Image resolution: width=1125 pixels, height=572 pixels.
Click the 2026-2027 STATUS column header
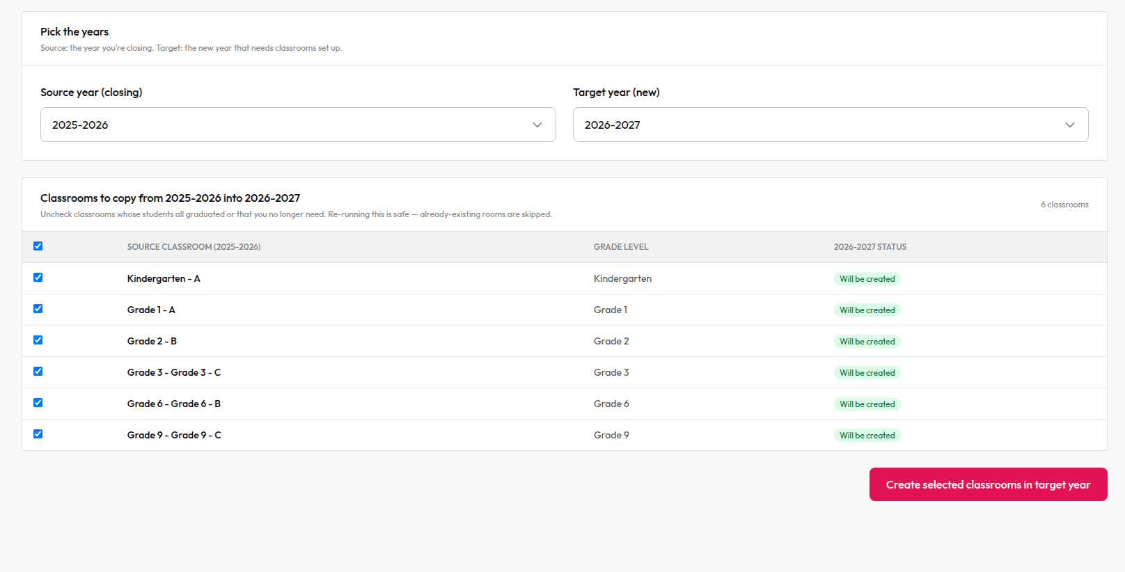pos(870,247)
